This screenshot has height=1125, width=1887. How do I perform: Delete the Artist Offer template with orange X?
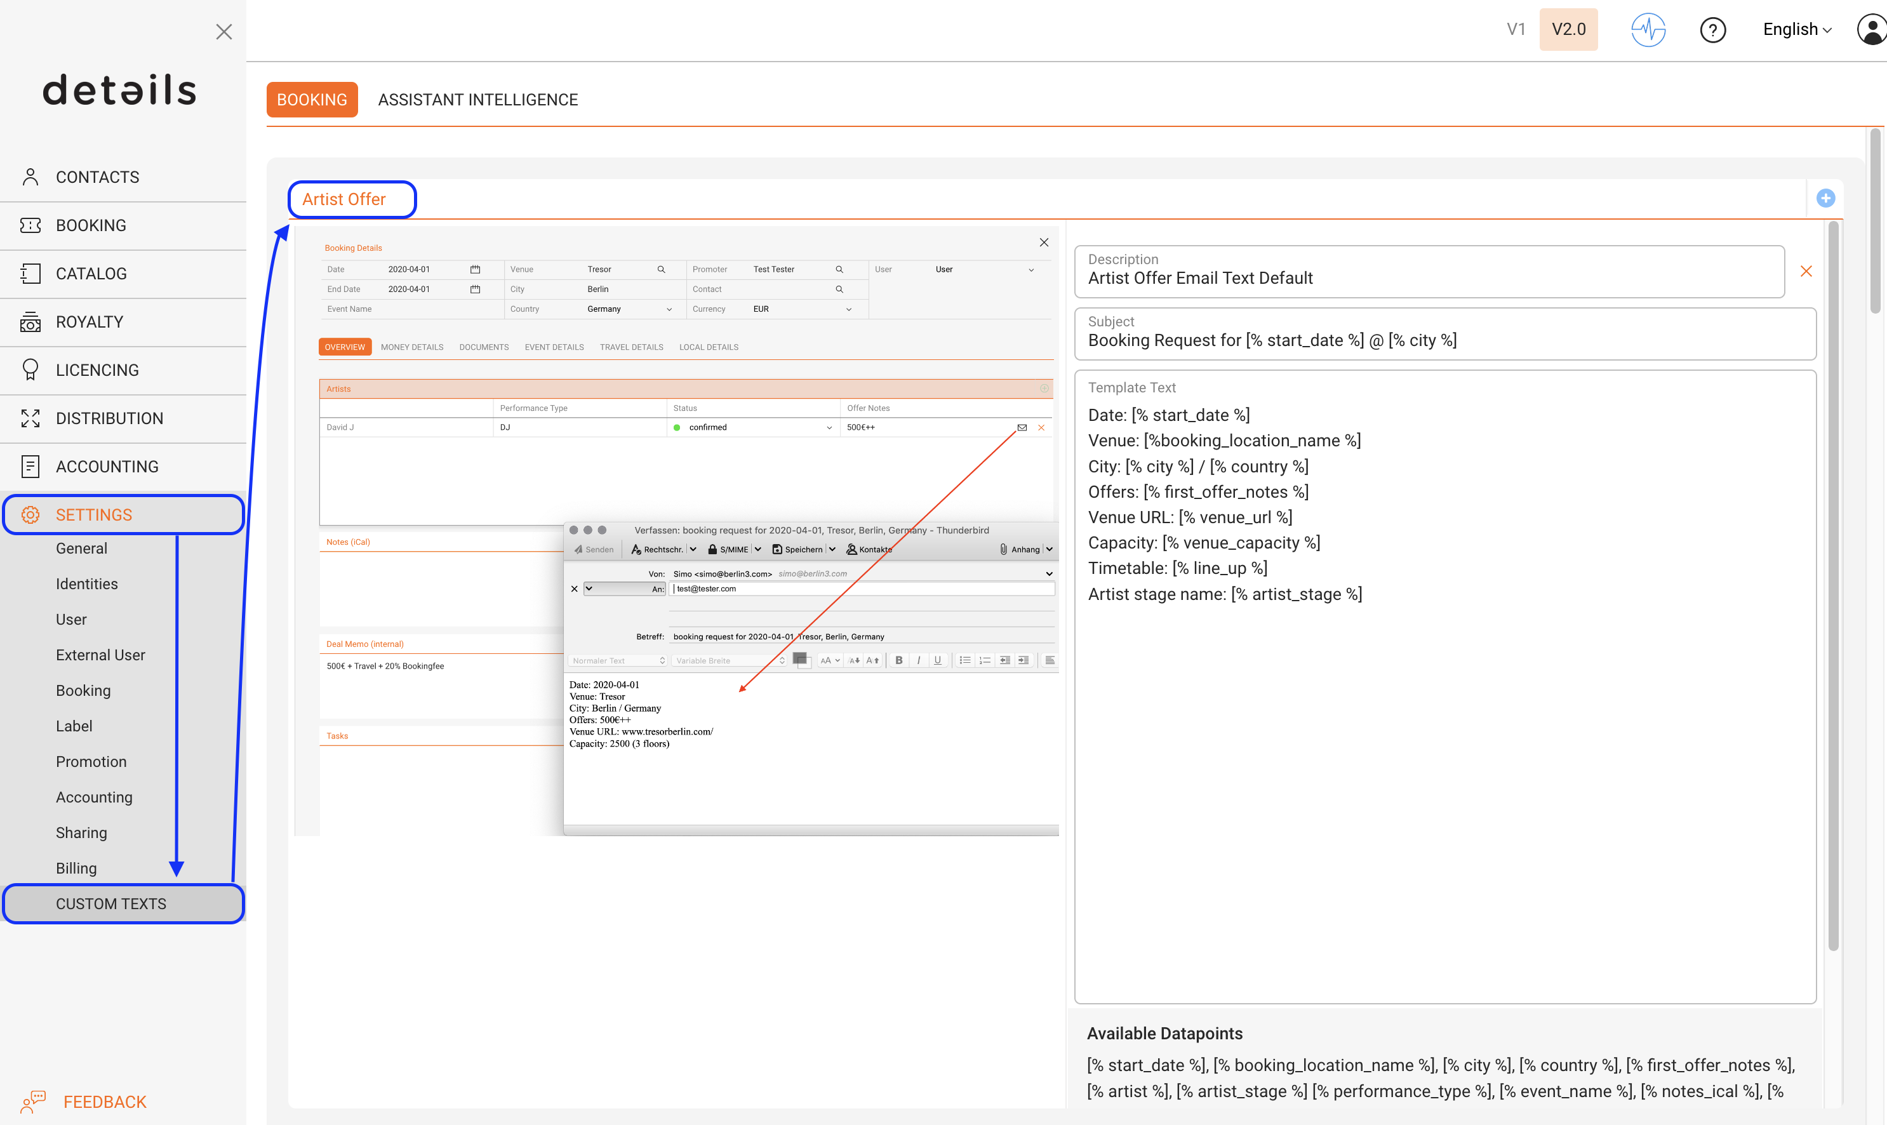(x=1806, y=271)
